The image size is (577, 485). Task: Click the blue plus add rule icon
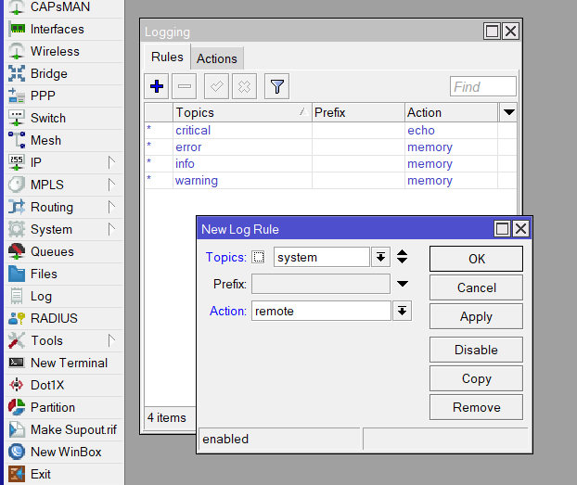pos(157,87)
